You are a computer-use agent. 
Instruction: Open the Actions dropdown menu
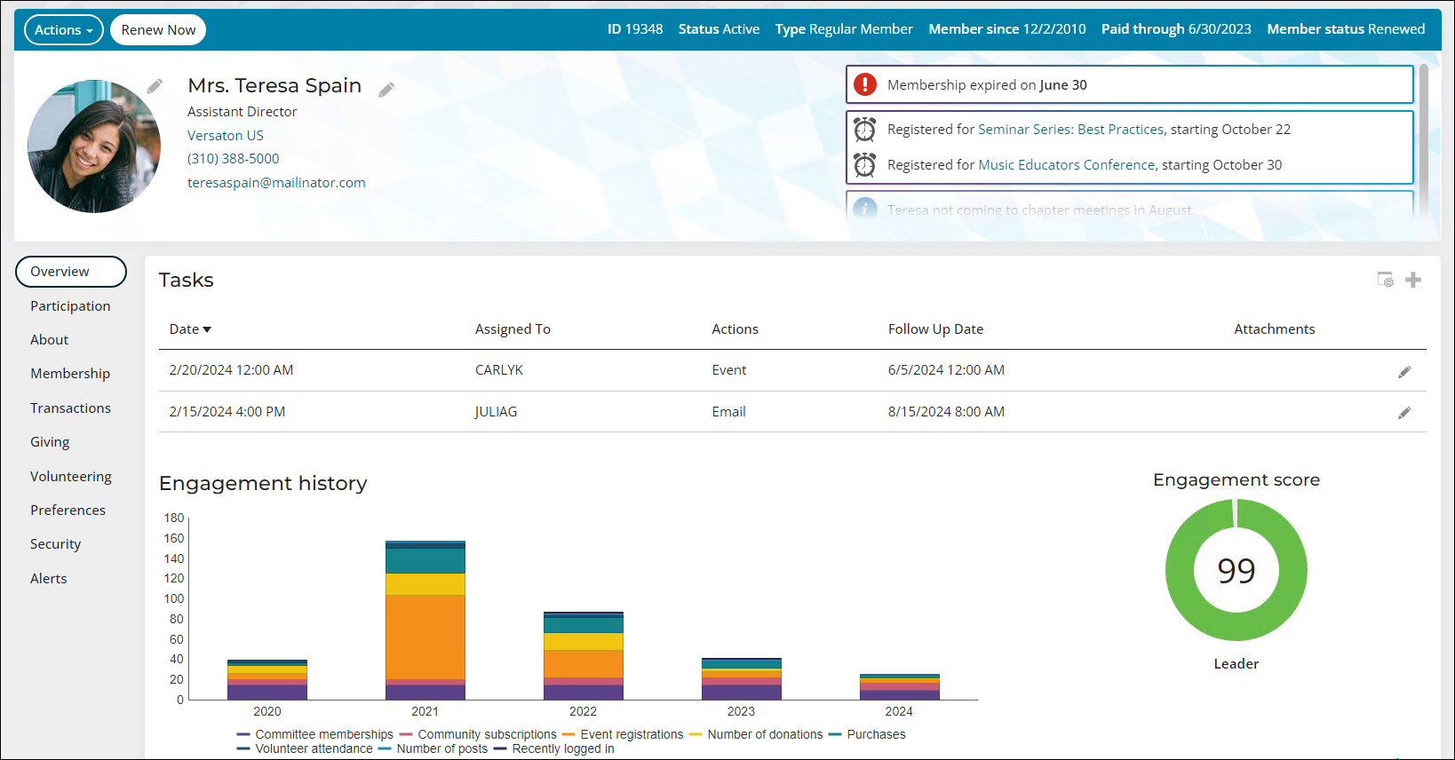click(63, 30)
